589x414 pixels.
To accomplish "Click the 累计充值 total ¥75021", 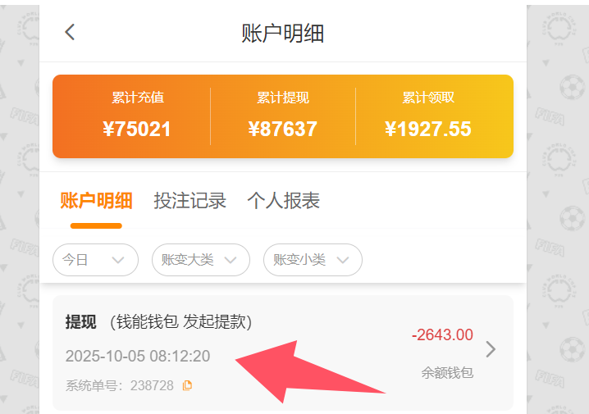I will point(138,129).
